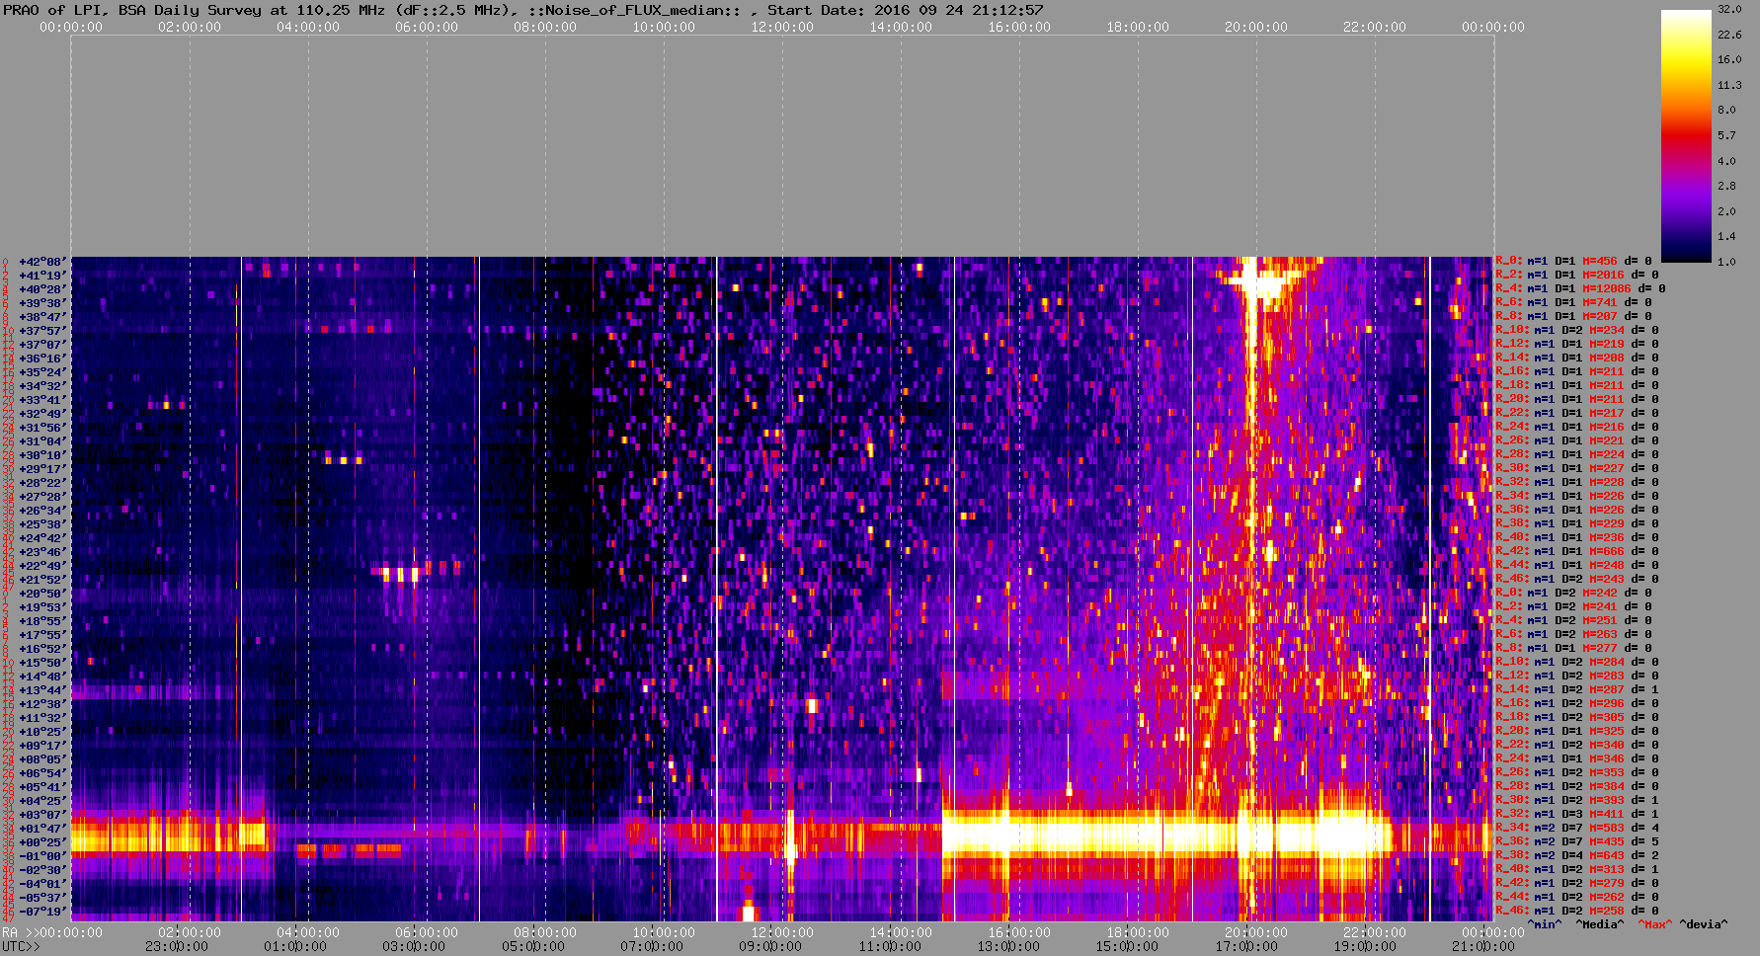Screen dimensions: 1760x956
Task: Click stats row R_36 with M=435
Action: coord(1577,842)
